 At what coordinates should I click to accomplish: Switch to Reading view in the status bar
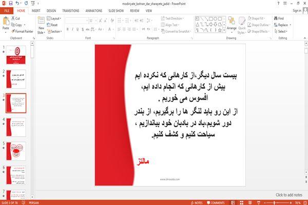tap(250, 202)
